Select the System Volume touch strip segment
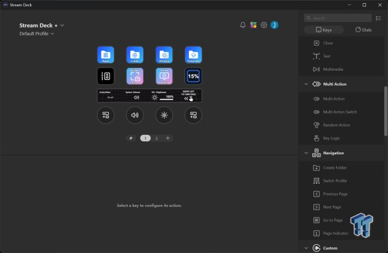 (x=136, y=96)
